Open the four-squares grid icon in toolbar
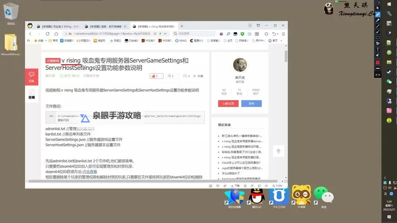Image resolution: width=397 pixels, height=223 pixels. [x=257, y=33]
